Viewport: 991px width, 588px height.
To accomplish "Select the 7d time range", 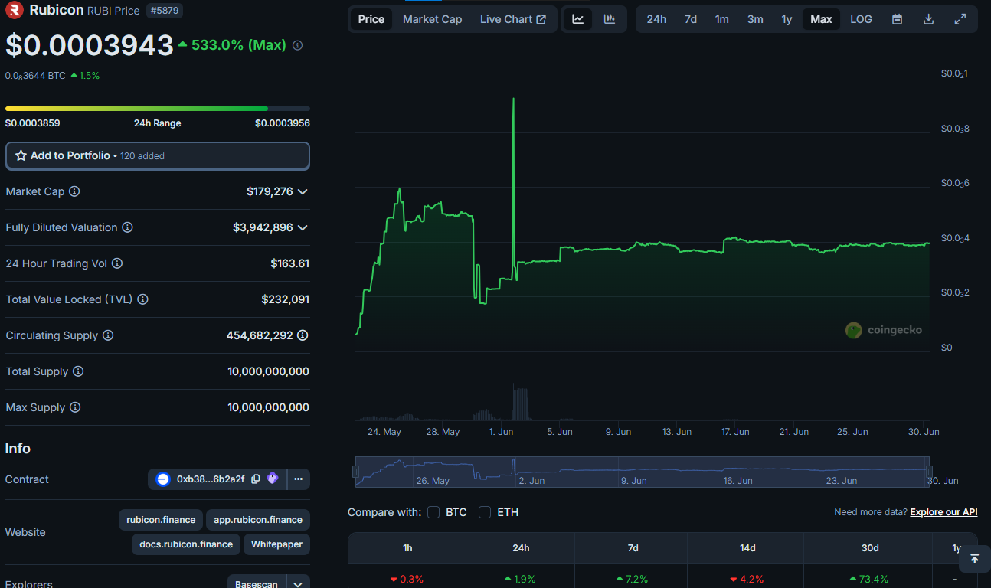I will pyautogui.click(x=691, y=19).
